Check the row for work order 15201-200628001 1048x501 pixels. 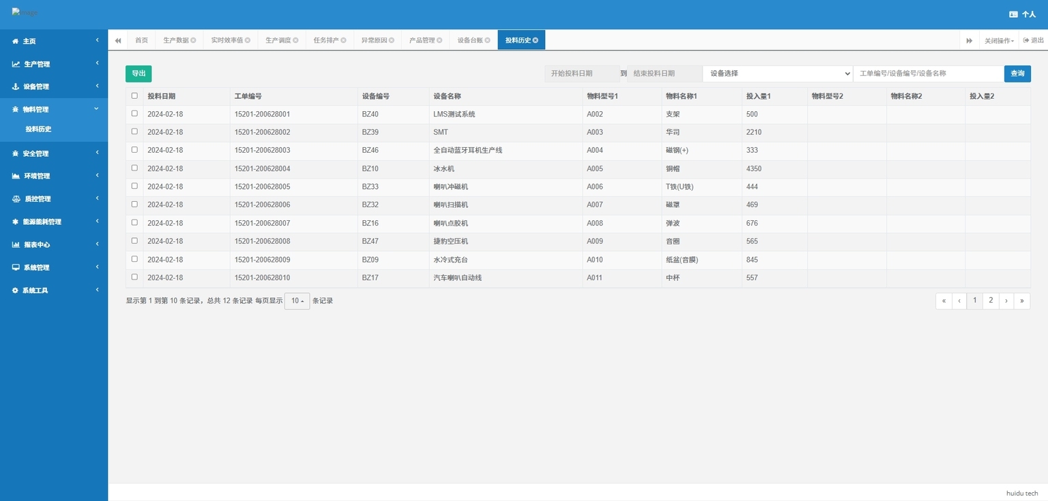(x=134, y=114)
